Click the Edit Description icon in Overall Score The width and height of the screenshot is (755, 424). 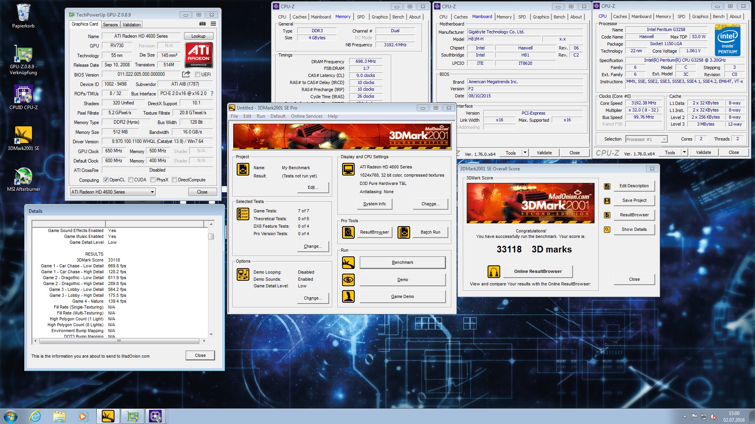click(607, 186)
